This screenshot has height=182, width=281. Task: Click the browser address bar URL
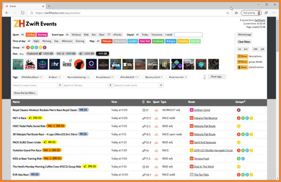click(58, 13)
